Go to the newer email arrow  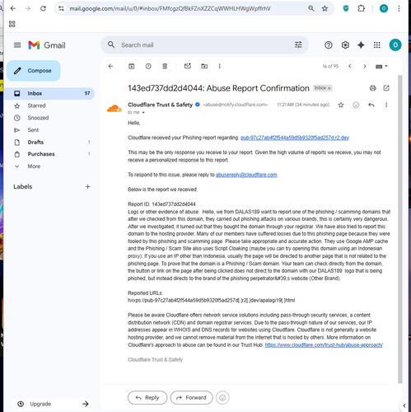click(350, 66)
